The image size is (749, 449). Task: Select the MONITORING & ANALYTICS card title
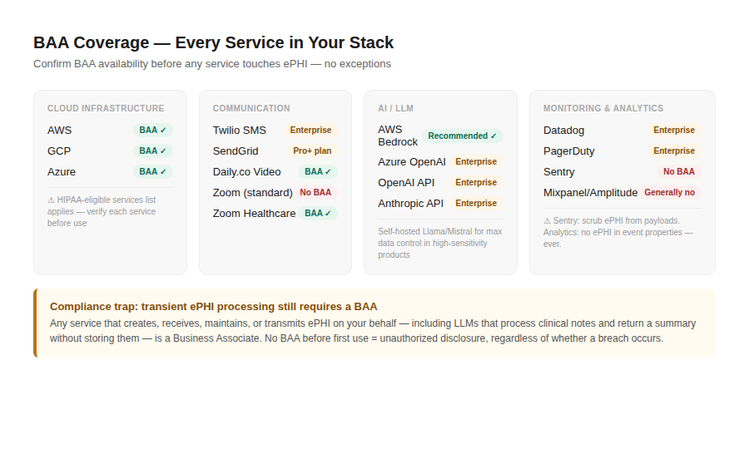point(603,108)
